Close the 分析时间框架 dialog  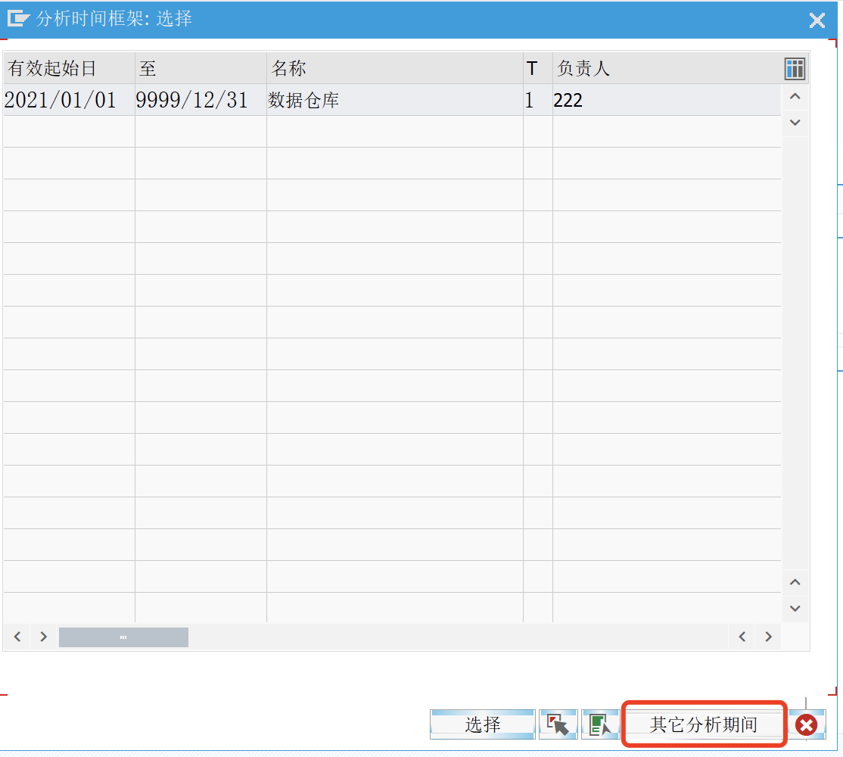(x=817, y=20)
